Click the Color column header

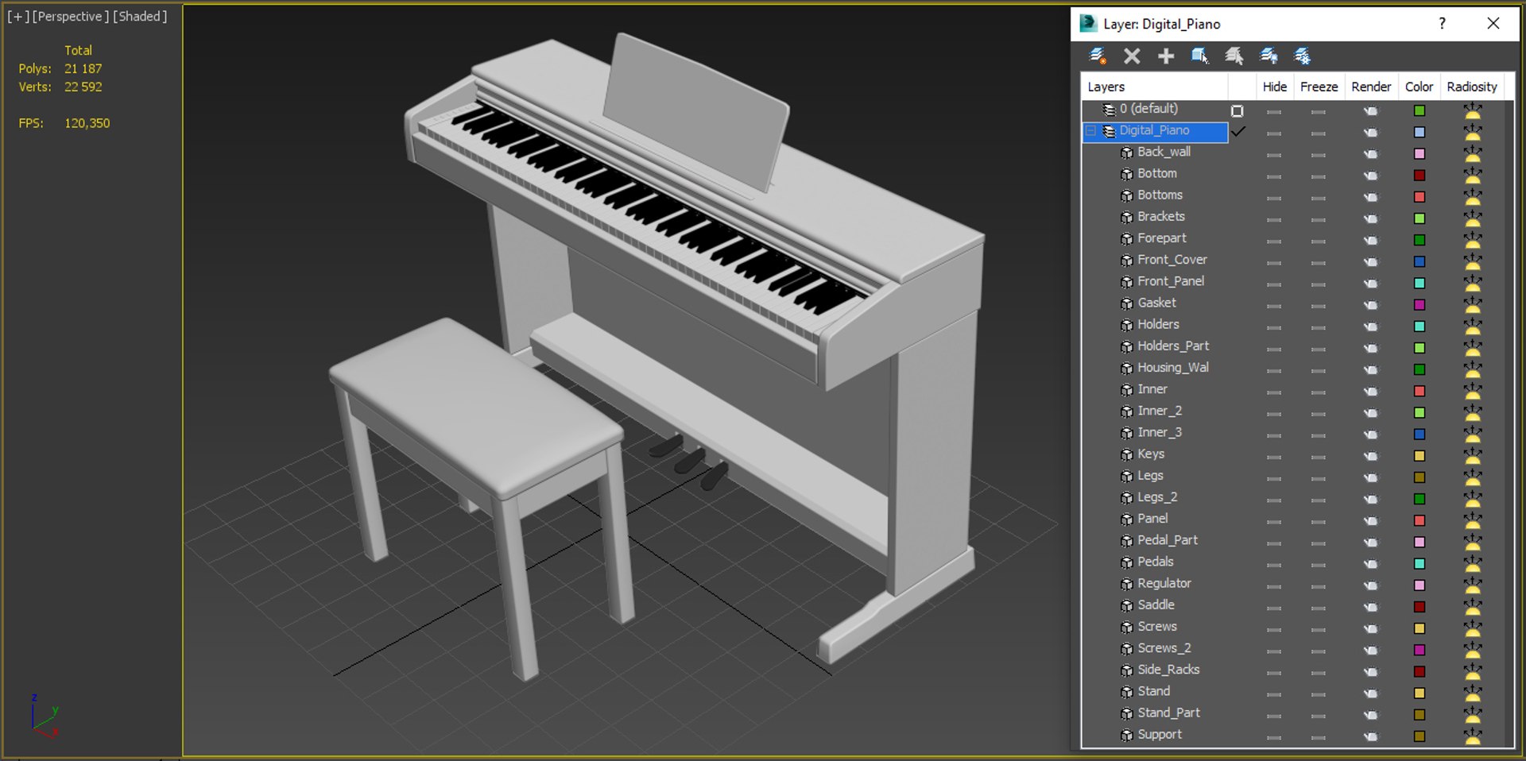(x=1419, y=87)
